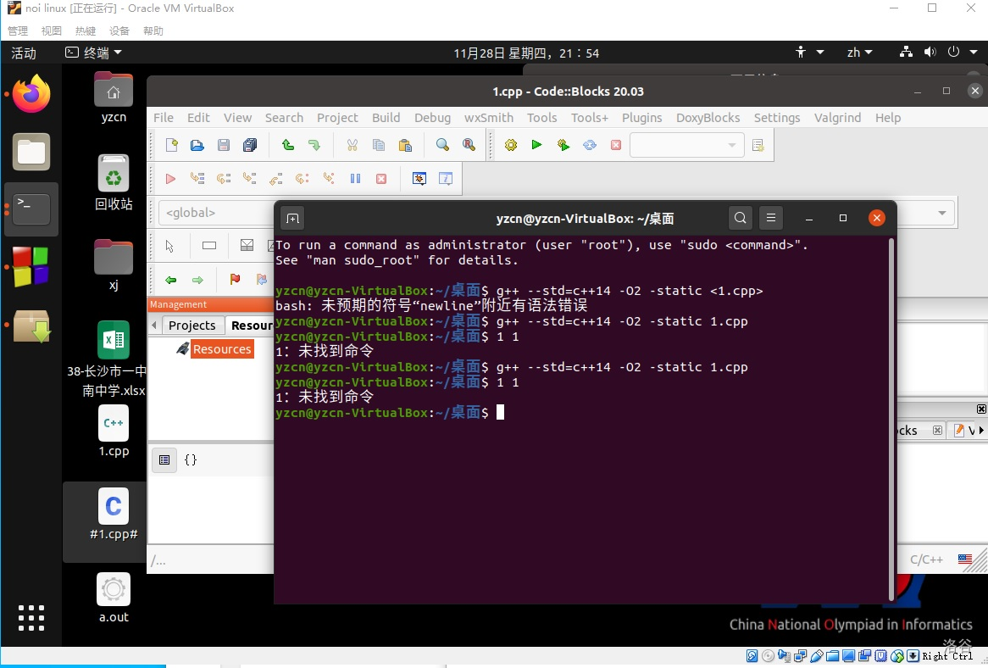Open the Settings menu
The width and height of the screenshot is (988, 668).
pos(776,118)
